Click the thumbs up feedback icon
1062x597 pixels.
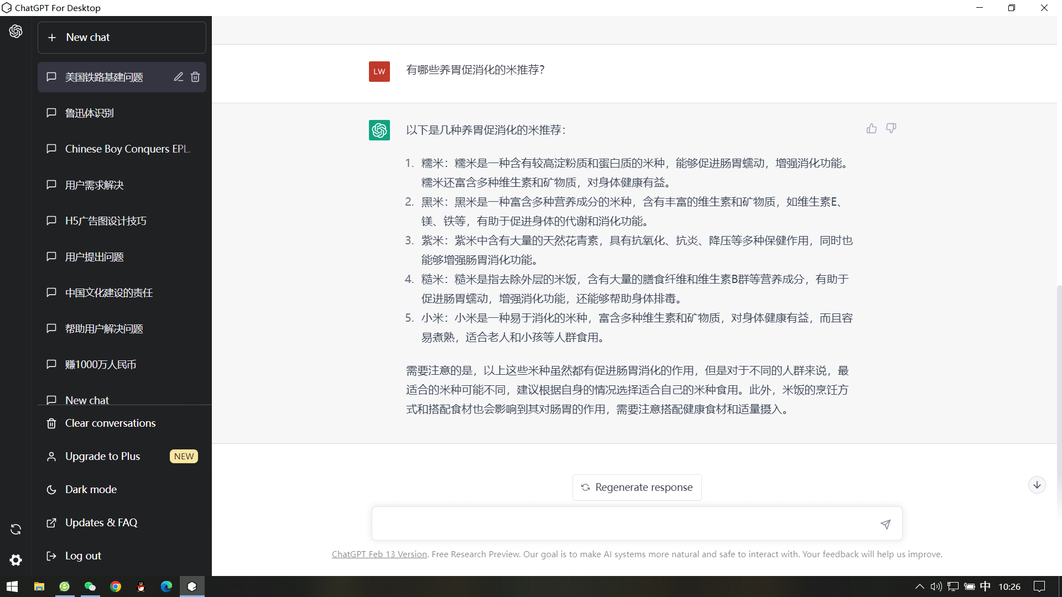click(x=871, y=128)
